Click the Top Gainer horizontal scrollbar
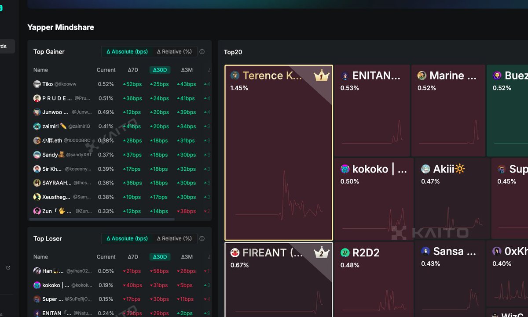This screenshot has width=528, height=317. point(102,219)
